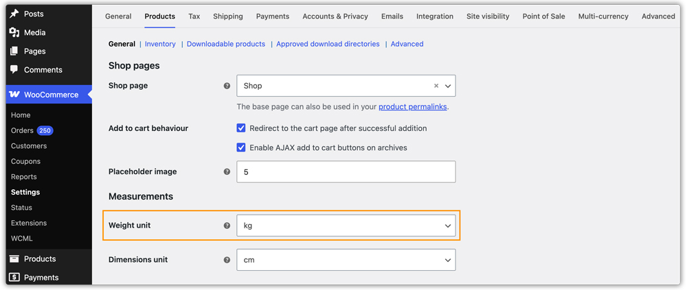Open the Payments settings tab

(273, 16)
